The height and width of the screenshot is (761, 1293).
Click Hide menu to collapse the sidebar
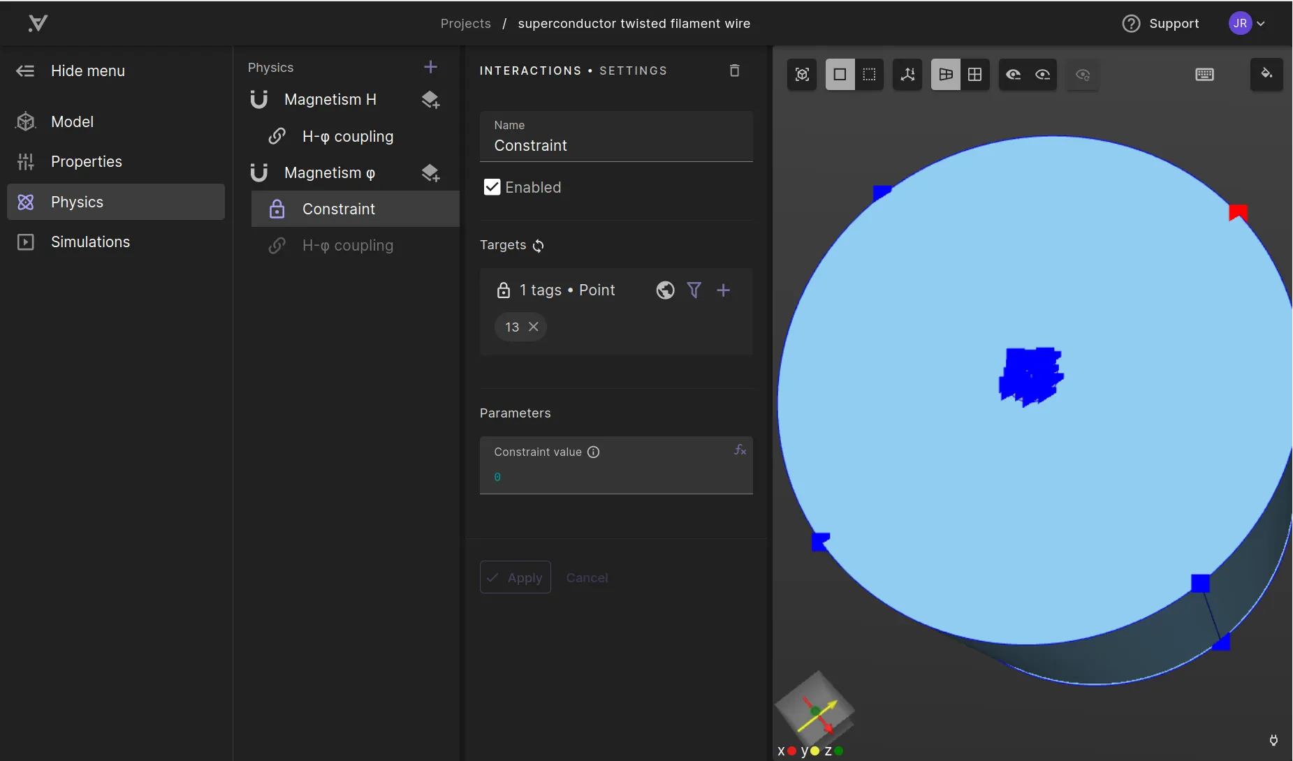click(x=70, y=71)
